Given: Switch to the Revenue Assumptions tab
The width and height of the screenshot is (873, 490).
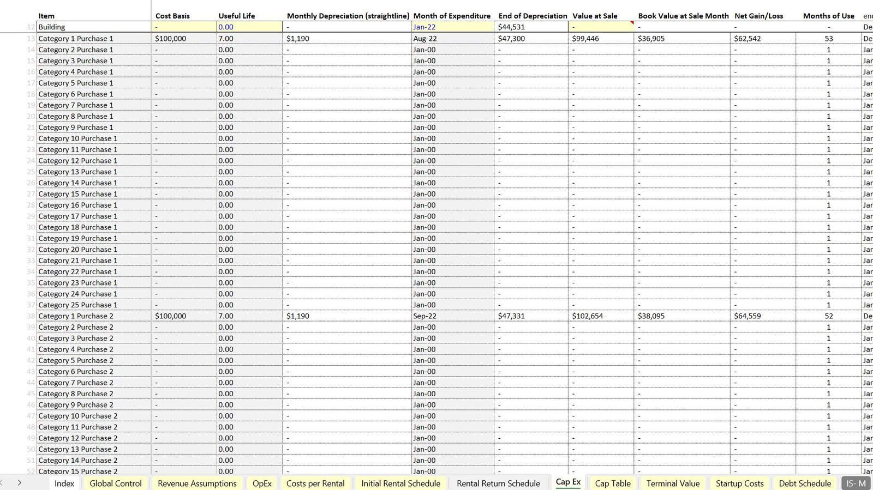Looking at the screenshot, I should 197,483.
